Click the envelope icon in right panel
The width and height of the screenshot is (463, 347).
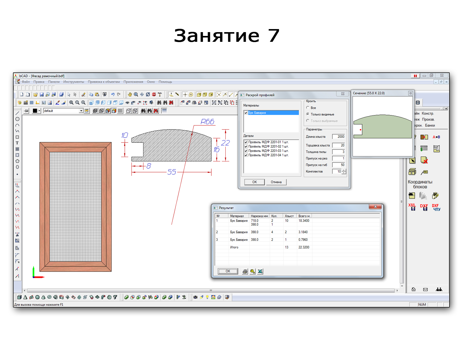425,289
